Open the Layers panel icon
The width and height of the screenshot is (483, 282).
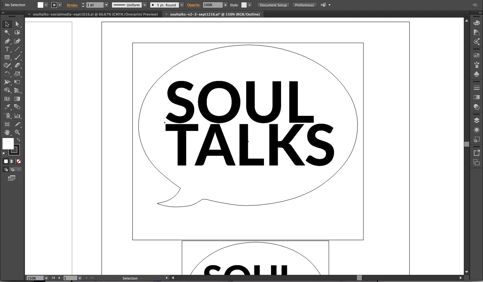(x=477, y=120)
